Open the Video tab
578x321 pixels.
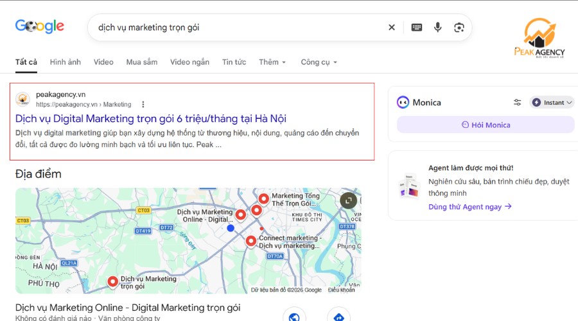tap(103, 62)
